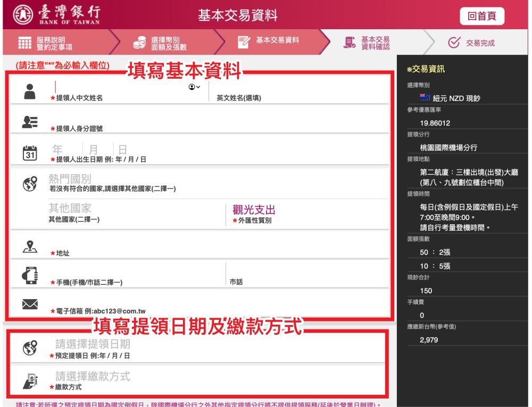Viewport: 532px width, 407px height.
Task: Open the 選擇幣別面額及張數 step
Action: (x=166, y=43)
